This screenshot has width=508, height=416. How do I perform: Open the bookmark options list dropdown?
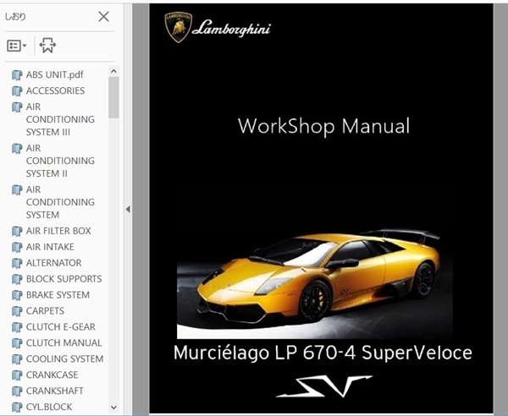17,46
